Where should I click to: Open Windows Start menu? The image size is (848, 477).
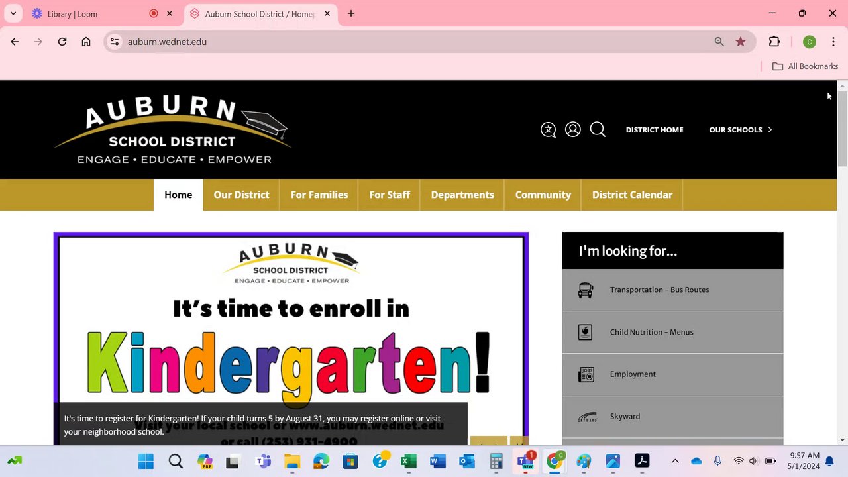pyautogui.click(x=146, y=461)
